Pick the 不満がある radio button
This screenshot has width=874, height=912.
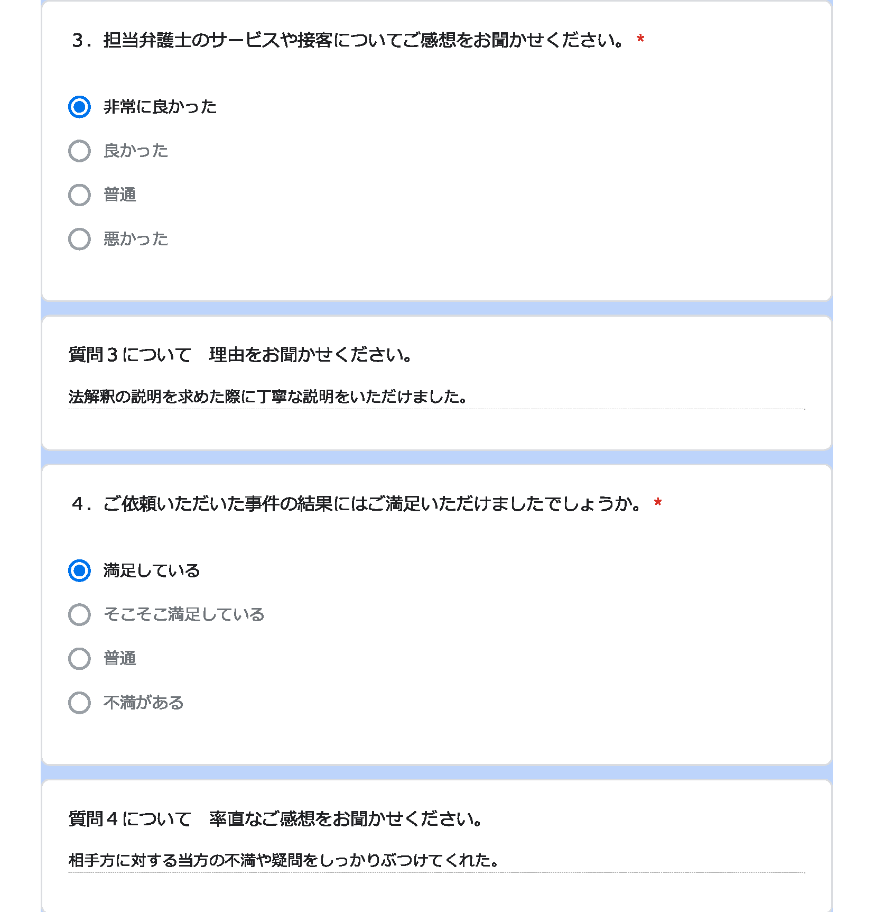click(79, 703)
